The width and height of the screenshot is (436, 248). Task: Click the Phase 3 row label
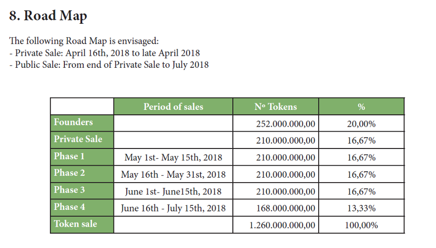click(x=69, y=190)
